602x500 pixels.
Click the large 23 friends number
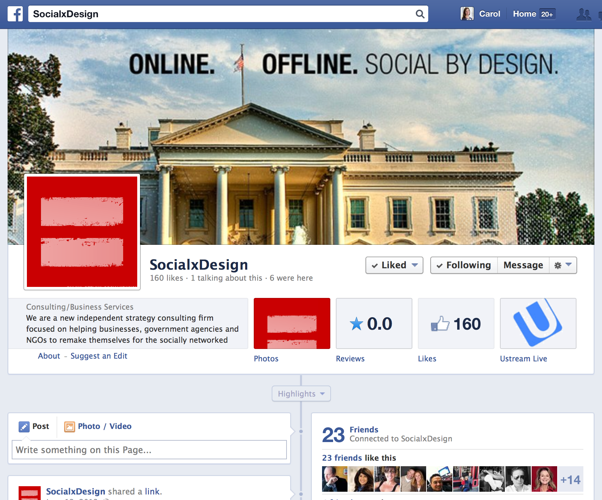pyautogui.click(x=333, y=435)
